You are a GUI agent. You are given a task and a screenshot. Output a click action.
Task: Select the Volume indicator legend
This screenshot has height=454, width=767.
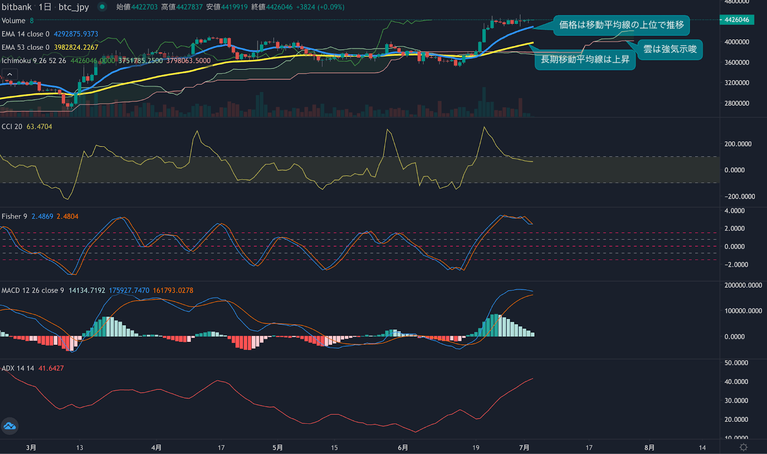13,21
